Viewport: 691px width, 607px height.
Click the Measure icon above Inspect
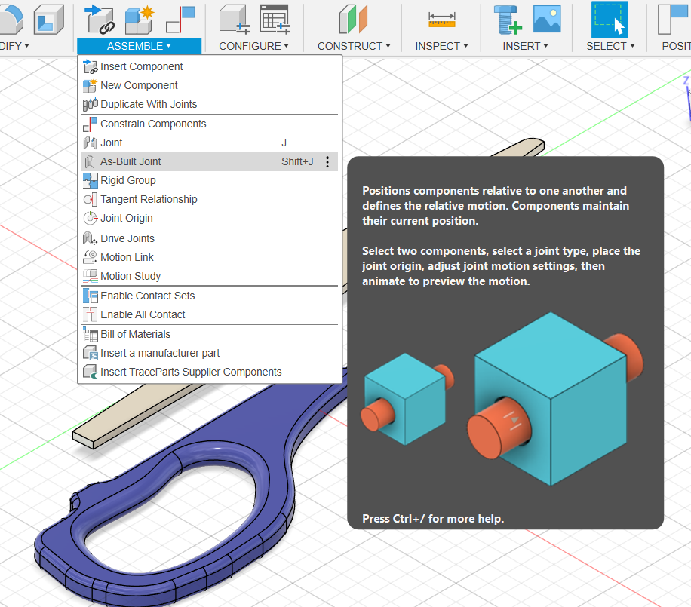(441, 20)
